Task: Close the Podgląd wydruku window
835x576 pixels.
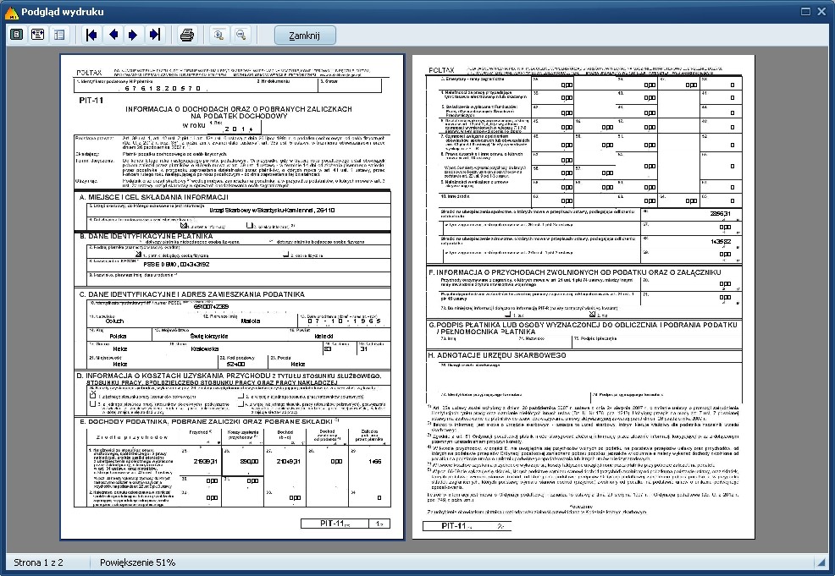Action: pos(821,11)
